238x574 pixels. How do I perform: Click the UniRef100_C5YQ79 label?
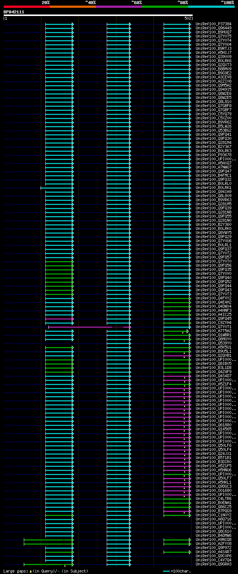tap(213, 114)
